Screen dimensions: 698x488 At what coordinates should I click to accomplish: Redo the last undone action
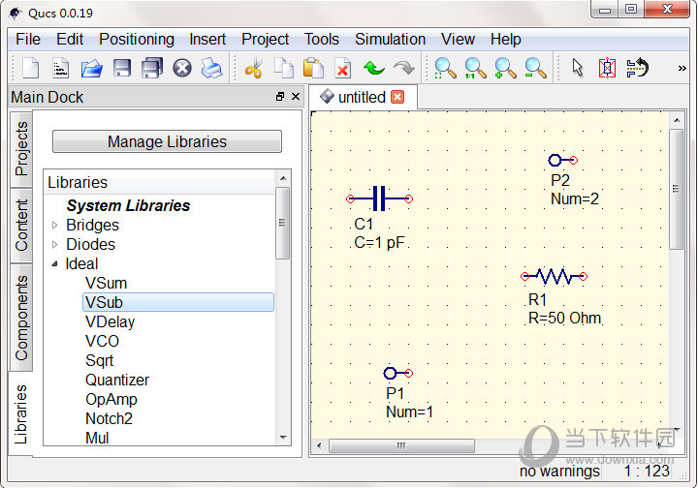[x=403, y=69]
